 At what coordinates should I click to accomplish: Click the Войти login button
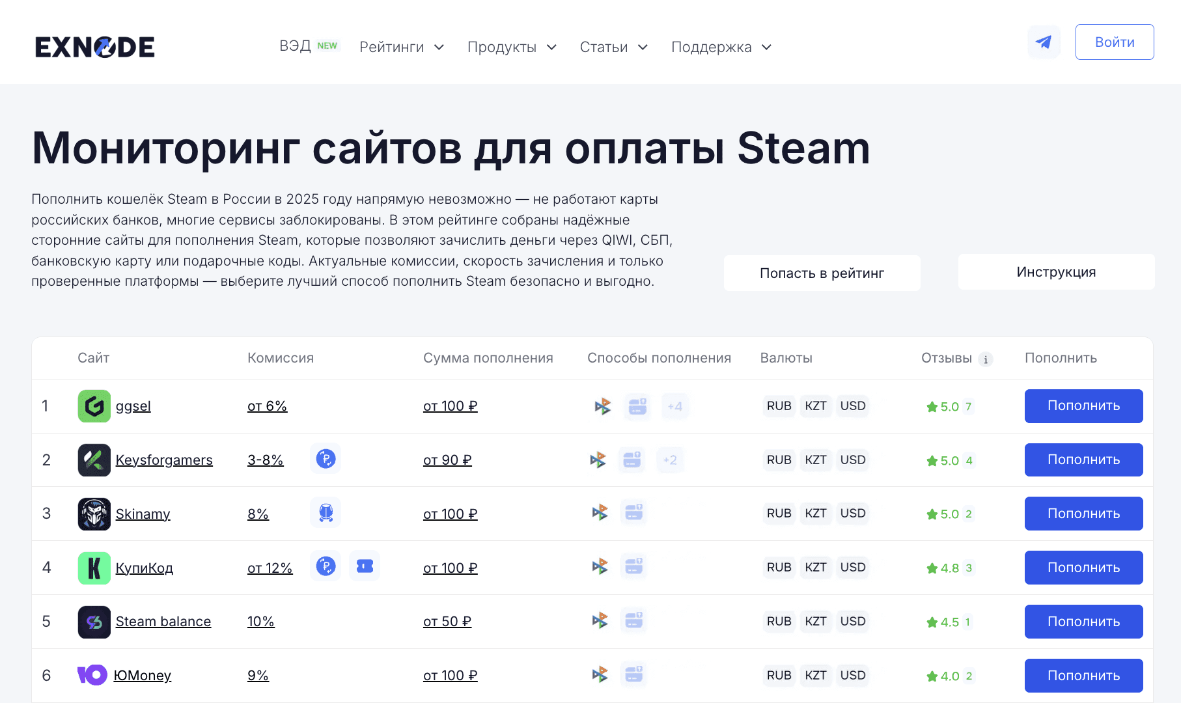tap(1114, 42)
